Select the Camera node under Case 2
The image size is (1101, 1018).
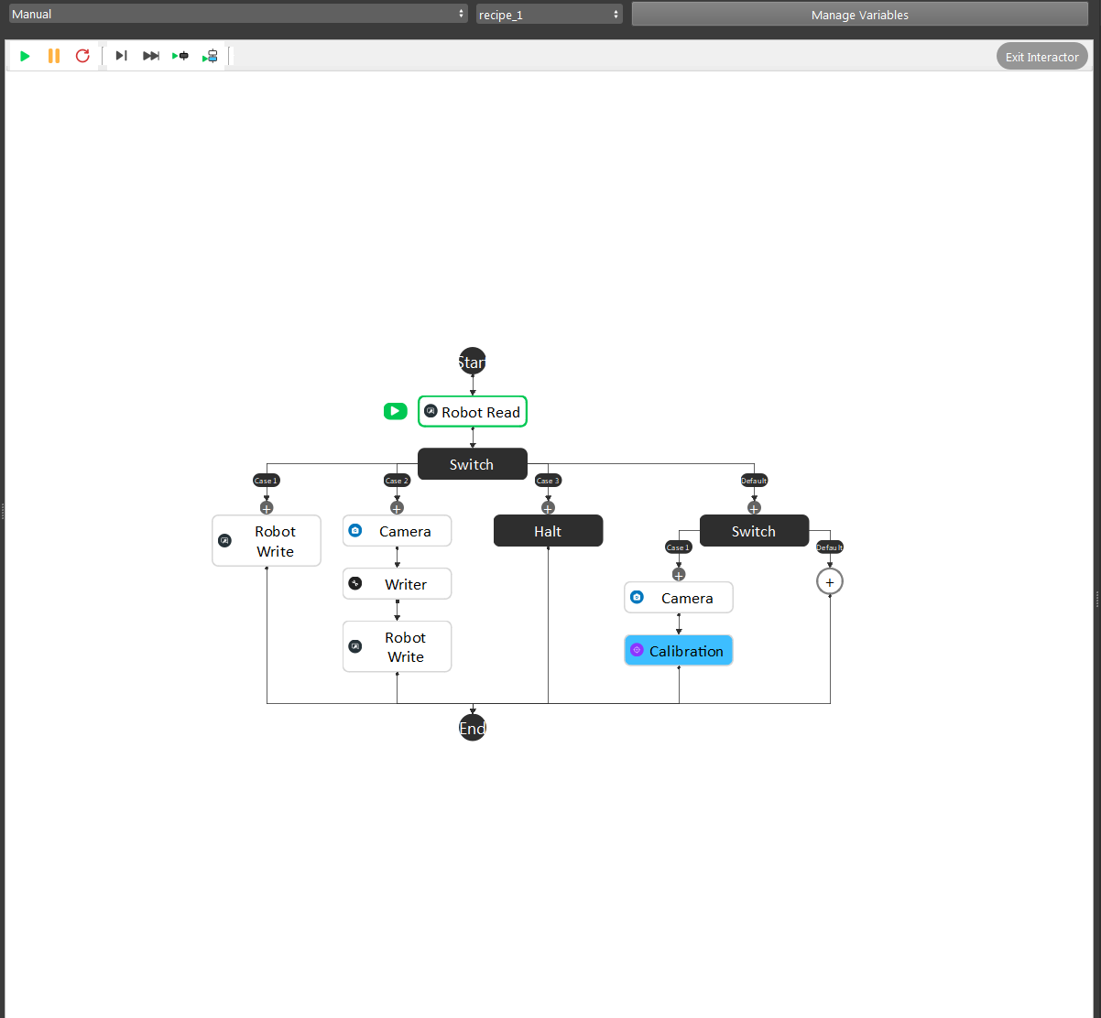(x=397, y=531)
